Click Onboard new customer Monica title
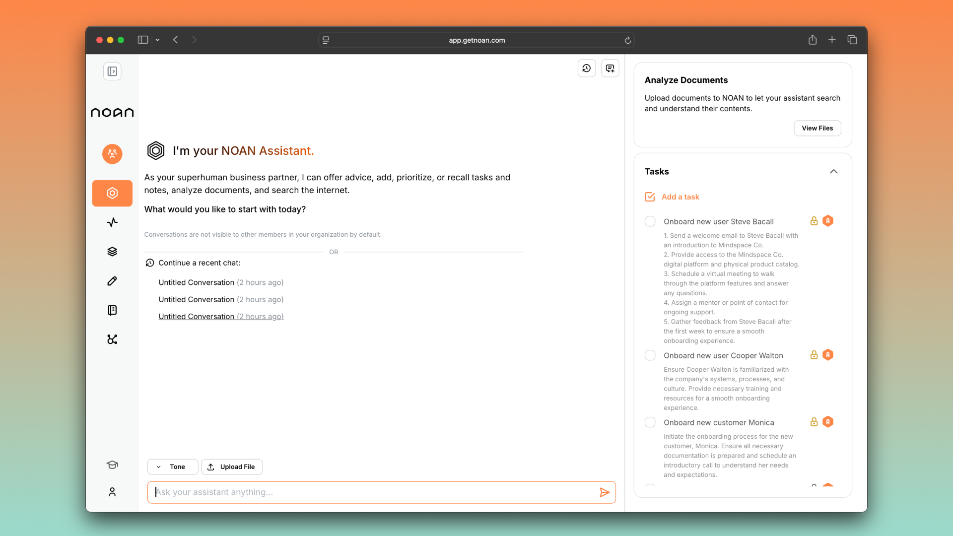 pyautogui.click(x=719, y=423)
